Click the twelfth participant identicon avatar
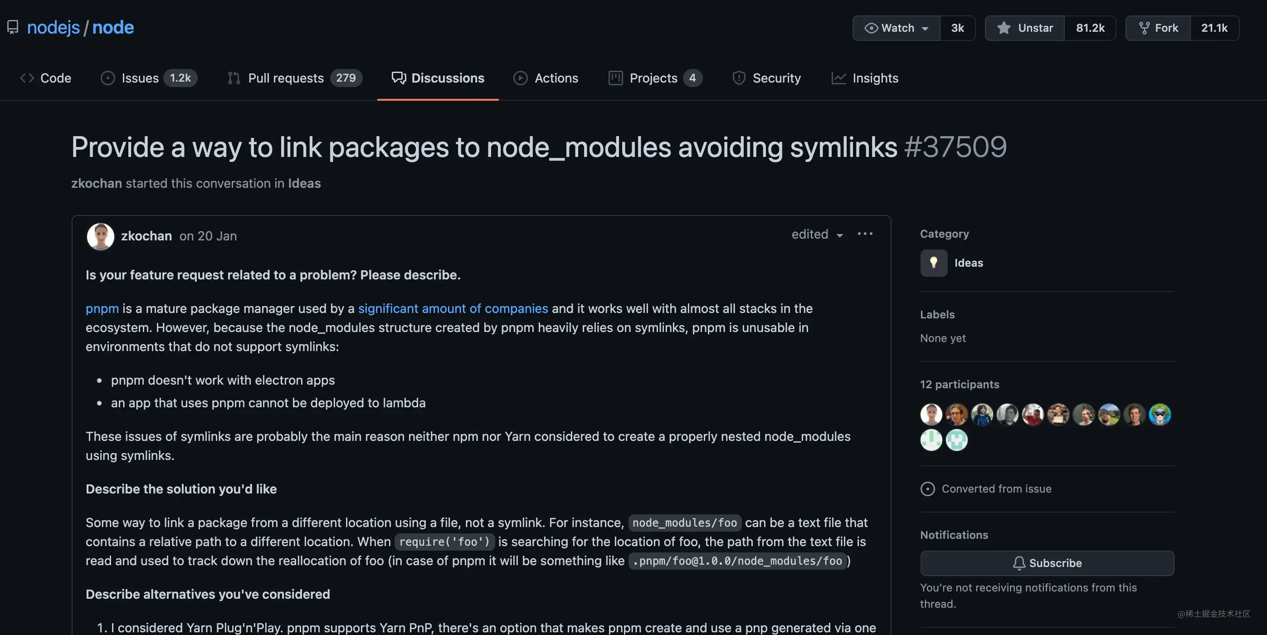The image size is (1267, 635). click(x=957, y=440)
